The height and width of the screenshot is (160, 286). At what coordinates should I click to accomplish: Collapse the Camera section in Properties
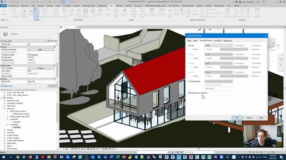(55, 47)
